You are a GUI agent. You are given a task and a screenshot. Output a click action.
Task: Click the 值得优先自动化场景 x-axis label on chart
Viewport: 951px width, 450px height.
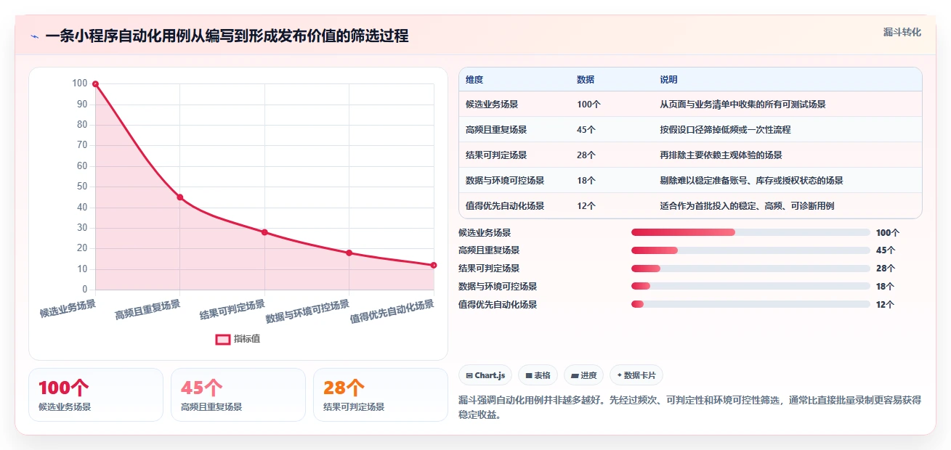pos(392,312)
